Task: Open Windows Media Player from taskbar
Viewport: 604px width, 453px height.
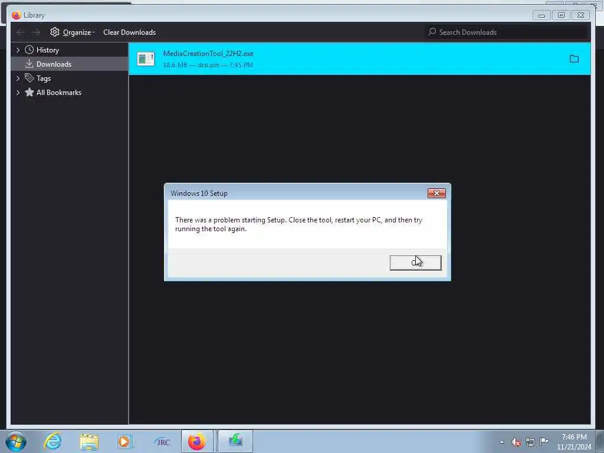Action: coord(124,442)
